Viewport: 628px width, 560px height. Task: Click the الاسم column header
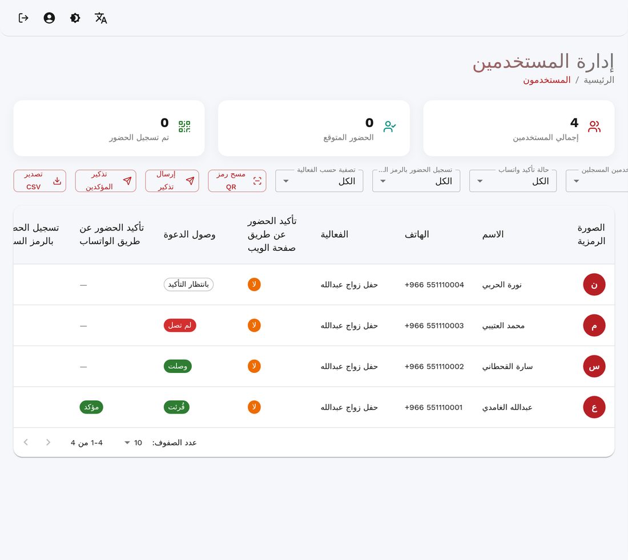point(493,234)
